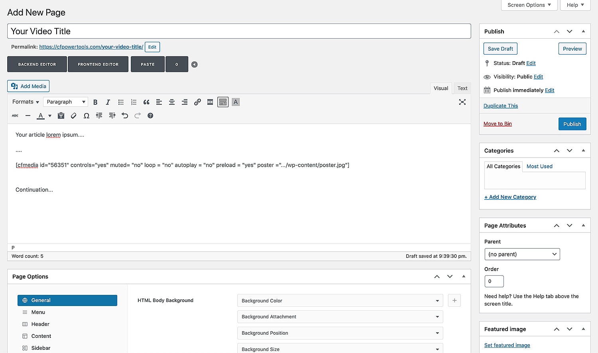This screenshot has width=598, height=353.
Task: Open the Parent page dropdown
Action: tap(522, 254)
